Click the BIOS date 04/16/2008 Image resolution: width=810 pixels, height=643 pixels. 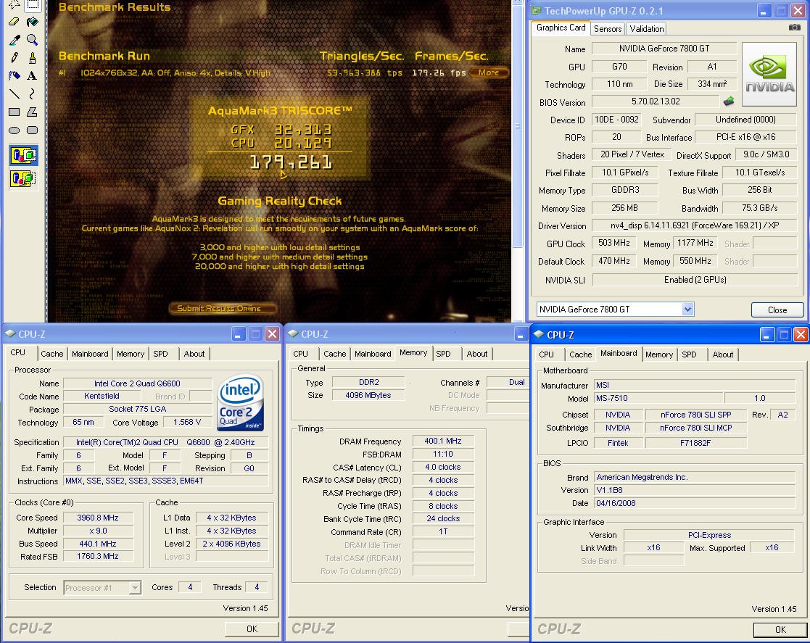[x=694, y=503]
